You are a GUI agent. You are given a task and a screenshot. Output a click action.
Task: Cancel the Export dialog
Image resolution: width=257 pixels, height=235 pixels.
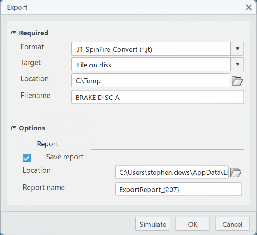click(232, 224)
